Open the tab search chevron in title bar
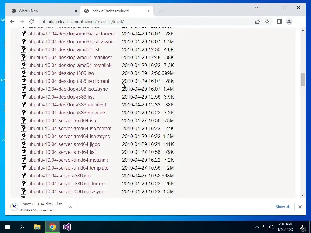This screenshot has width=311, height=233. coord(256,8)
